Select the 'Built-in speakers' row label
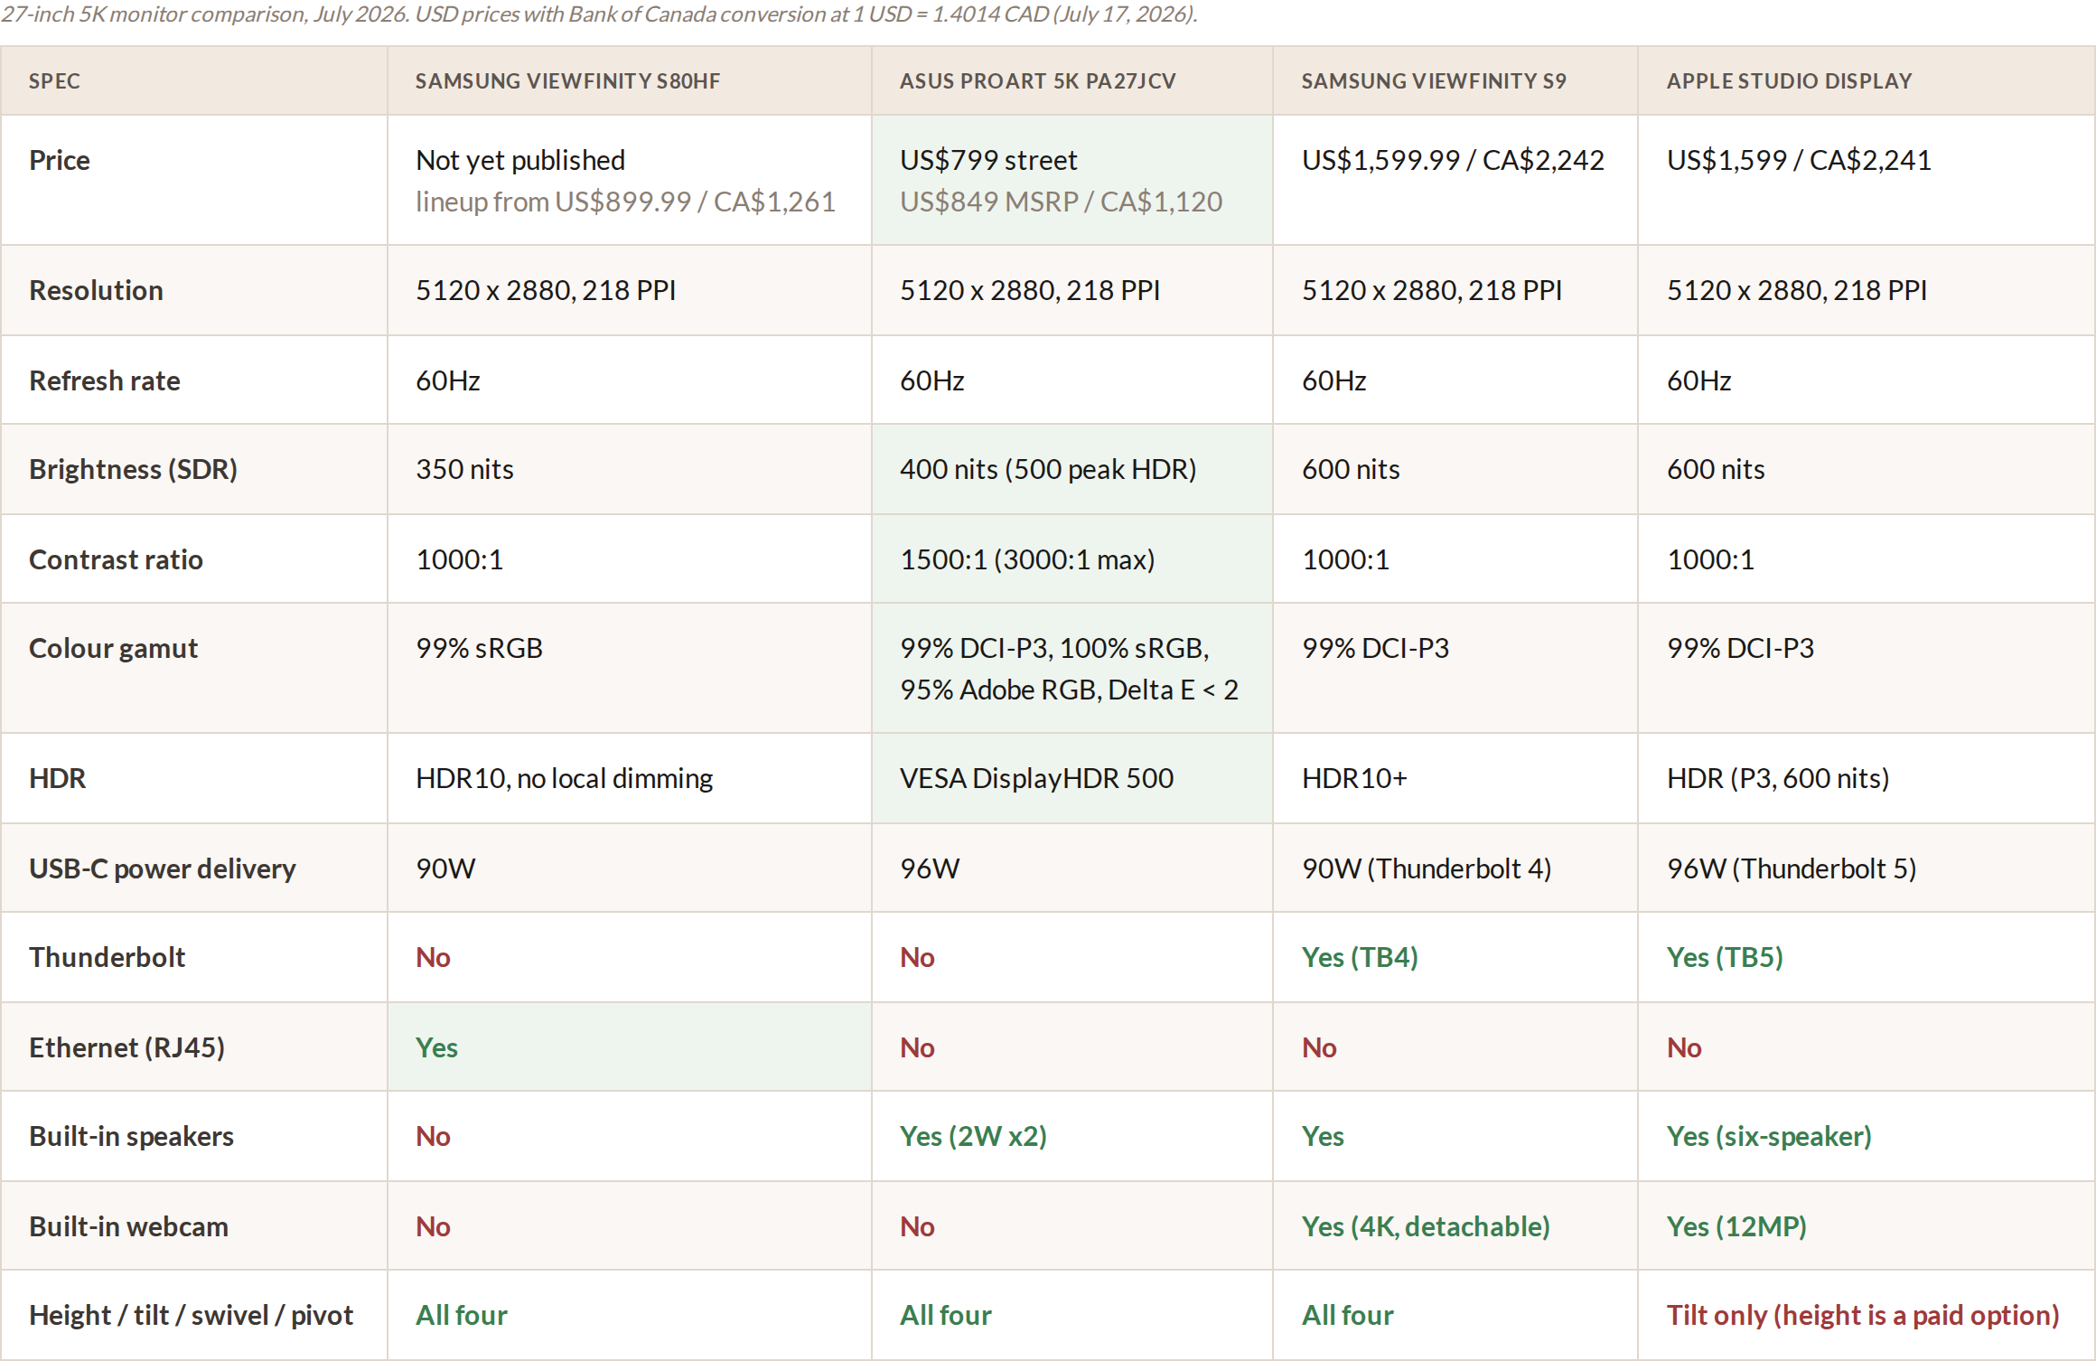This screenshot has height=1361, width=2096. (131, 1136)
